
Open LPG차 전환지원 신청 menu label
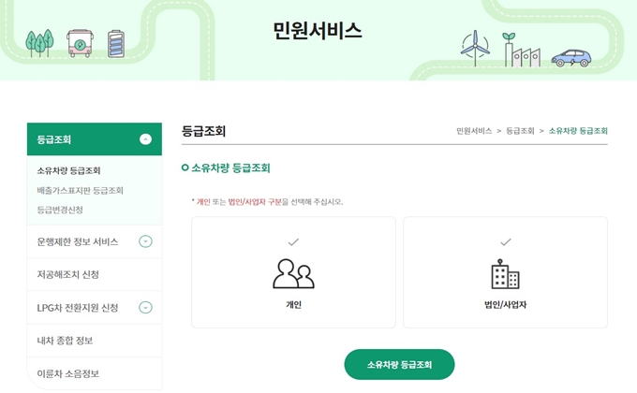(78, 308)
